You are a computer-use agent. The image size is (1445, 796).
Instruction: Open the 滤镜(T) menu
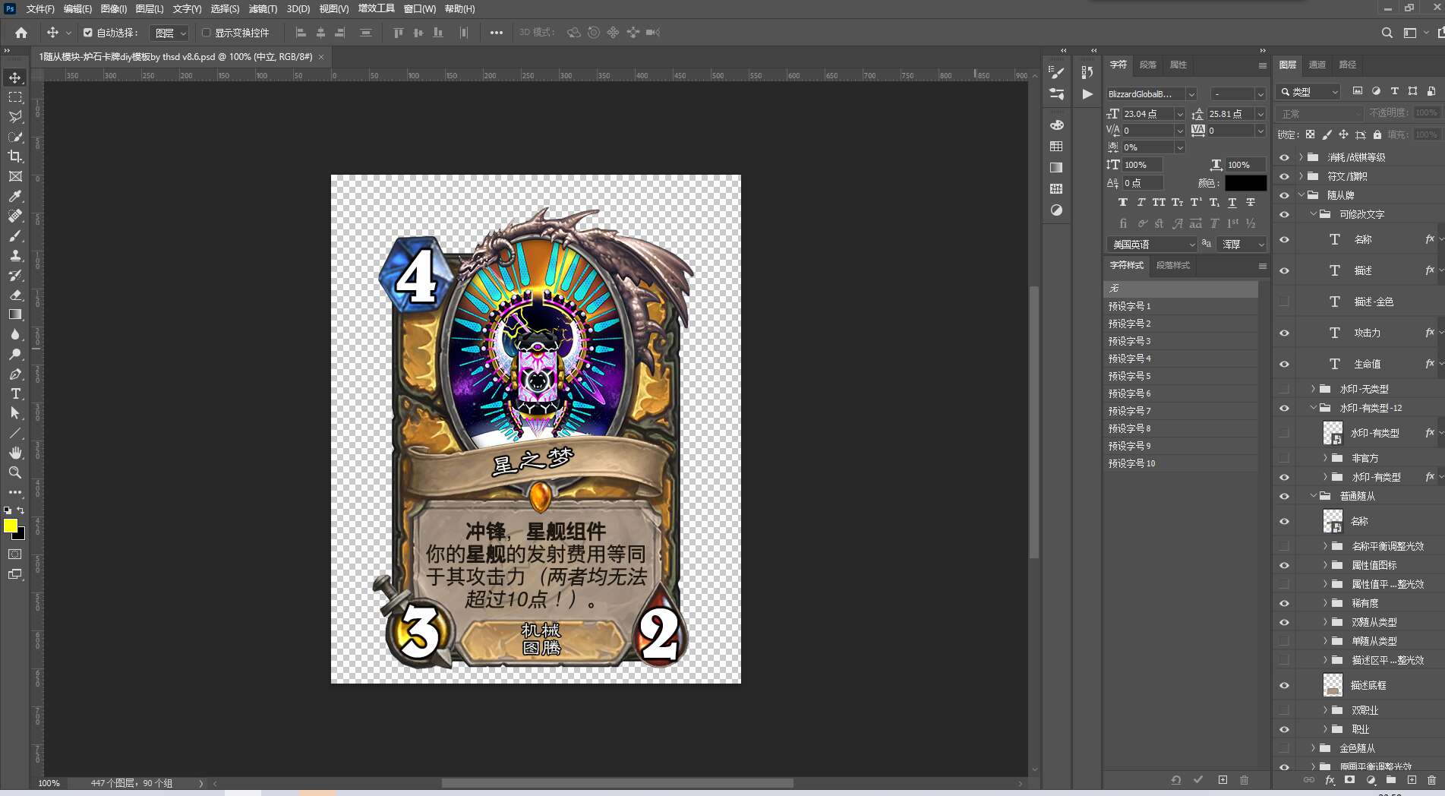[263, 9]
